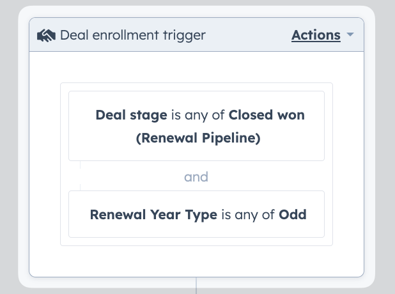This screenshot has height=294, width=395.
Task: Click the 'and' operator between filters
Action: click(196, 177)
